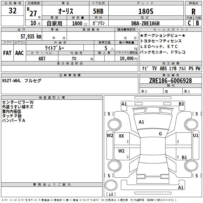This screenshot has height=203, width=203.
Task: Click the A1 mark on the hood
Action: tap(141, 122)
